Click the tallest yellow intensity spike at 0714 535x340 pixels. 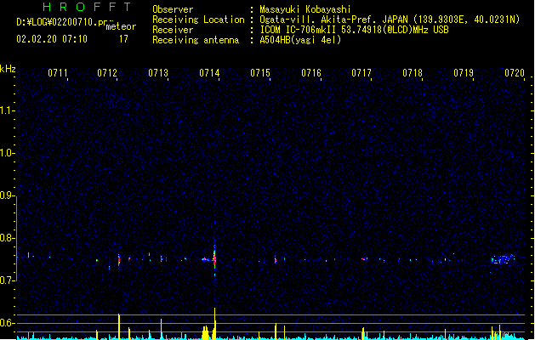(x=214, y=324)
